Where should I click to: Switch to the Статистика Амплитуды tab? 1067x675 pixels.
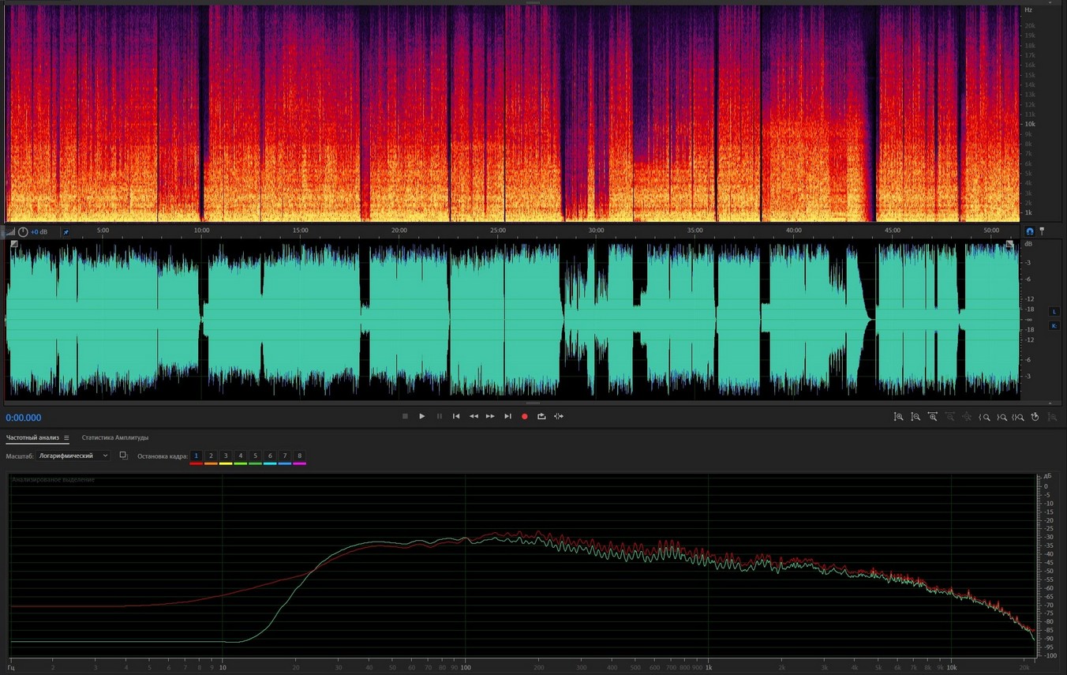(x=115, y=437)
